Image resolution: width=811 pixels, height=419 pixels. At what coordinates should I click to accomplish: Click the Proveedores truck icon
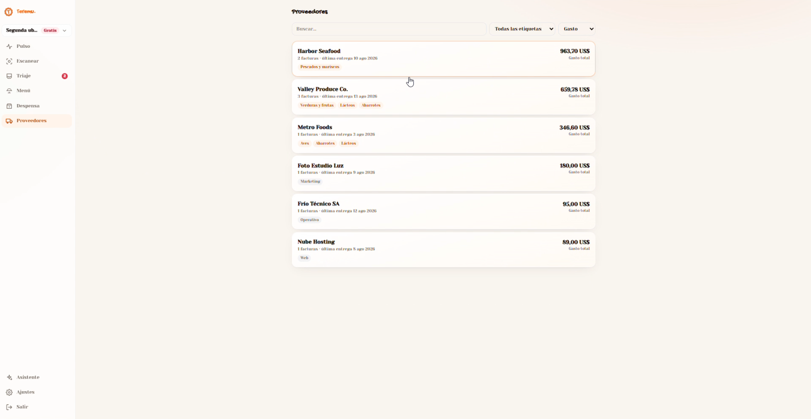pos(9,121)
